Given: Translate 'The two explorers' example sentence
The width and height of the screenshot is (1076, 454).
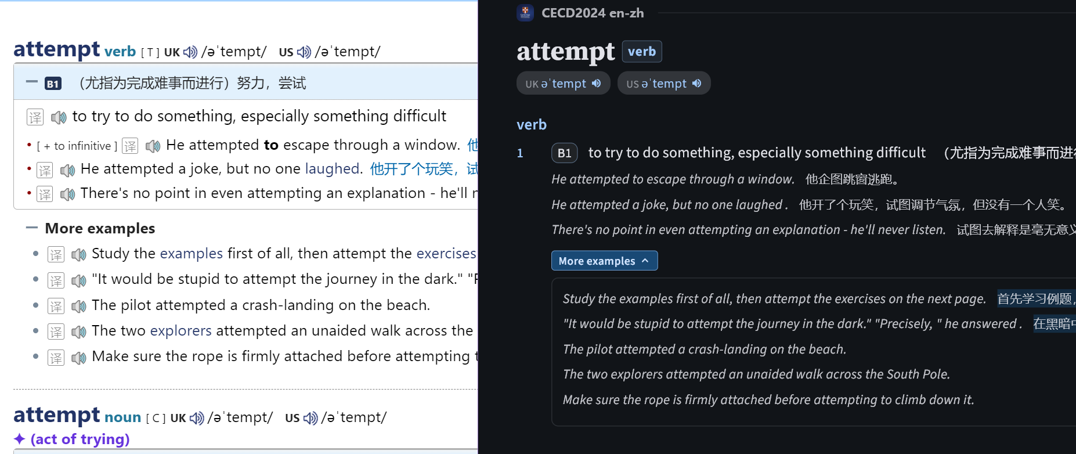Looking at the screenshot, I should tap(56, 332).
